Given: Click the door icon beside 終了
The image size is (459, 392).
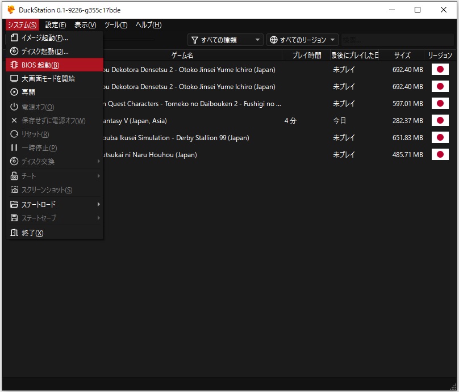Looking at the screenshot, I should [x=14, y=233].
